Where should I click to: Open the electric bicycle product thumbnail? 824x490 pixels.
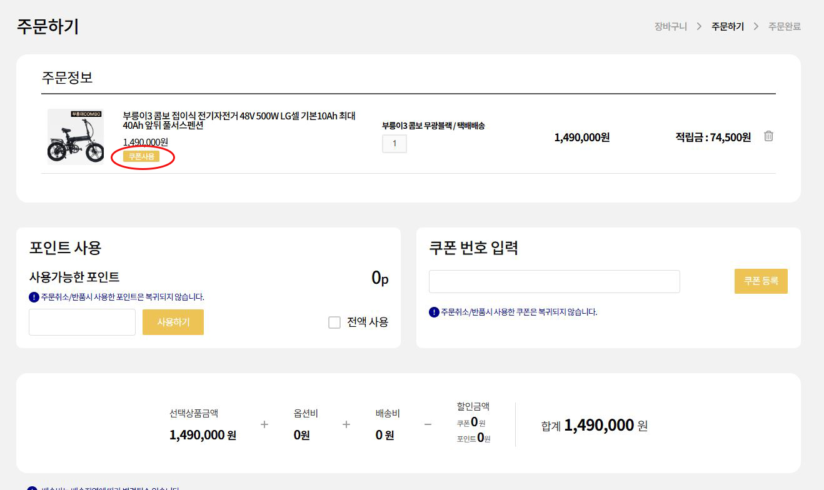[x=76, y=137]
